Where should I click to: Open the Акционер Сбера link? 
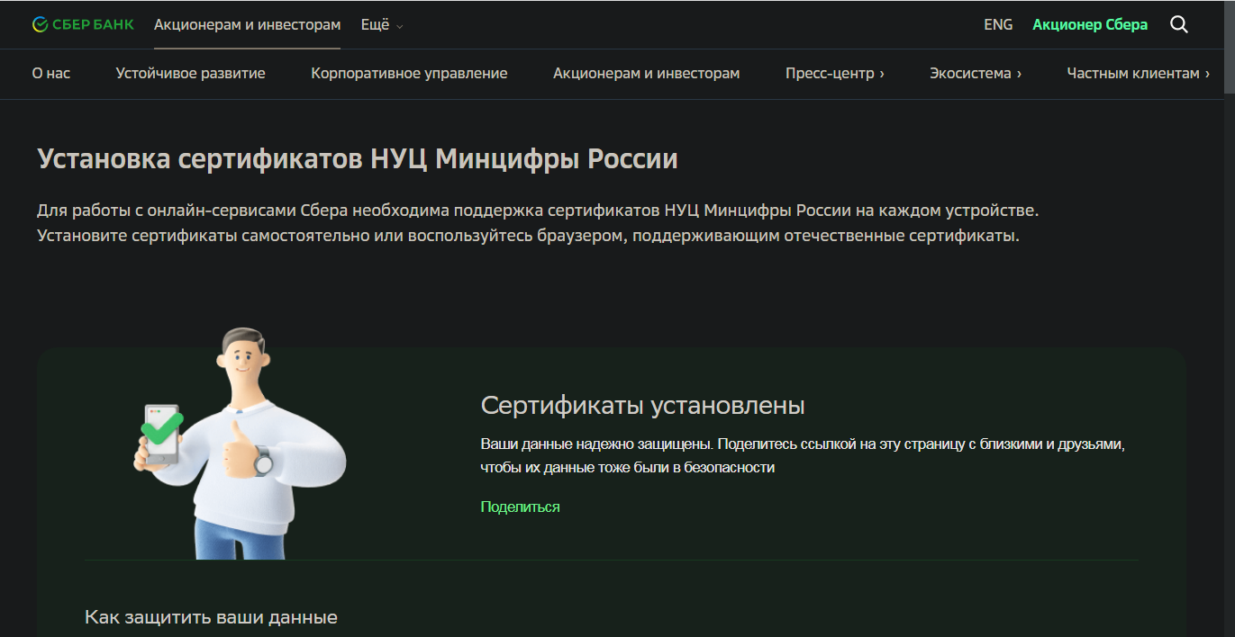[1090, 24]
